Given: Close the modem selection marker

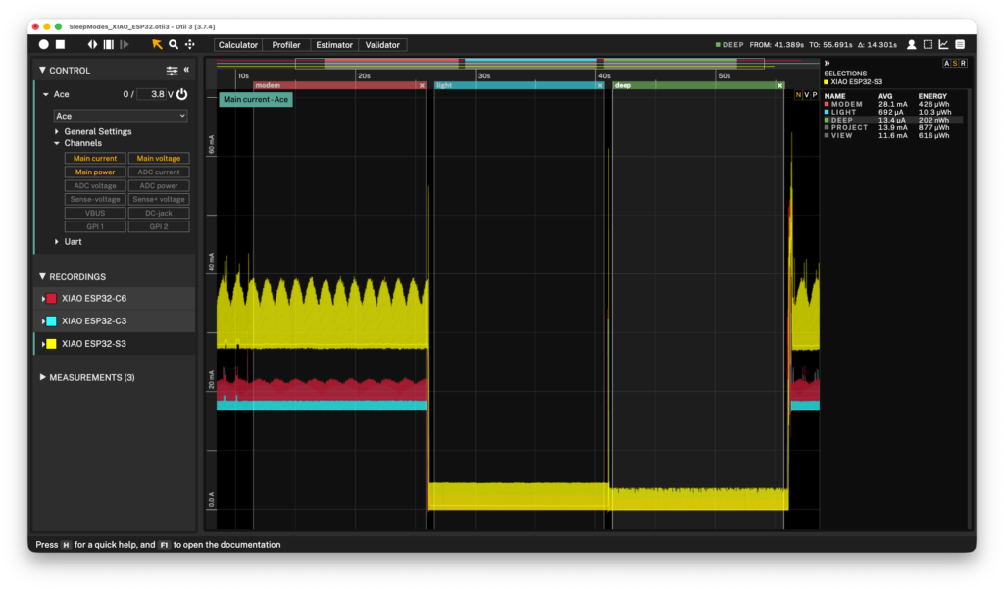Looking at the screenshot, I should tap(422, 85).
